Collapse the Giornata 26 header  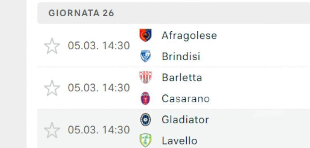tap(174, 13)
